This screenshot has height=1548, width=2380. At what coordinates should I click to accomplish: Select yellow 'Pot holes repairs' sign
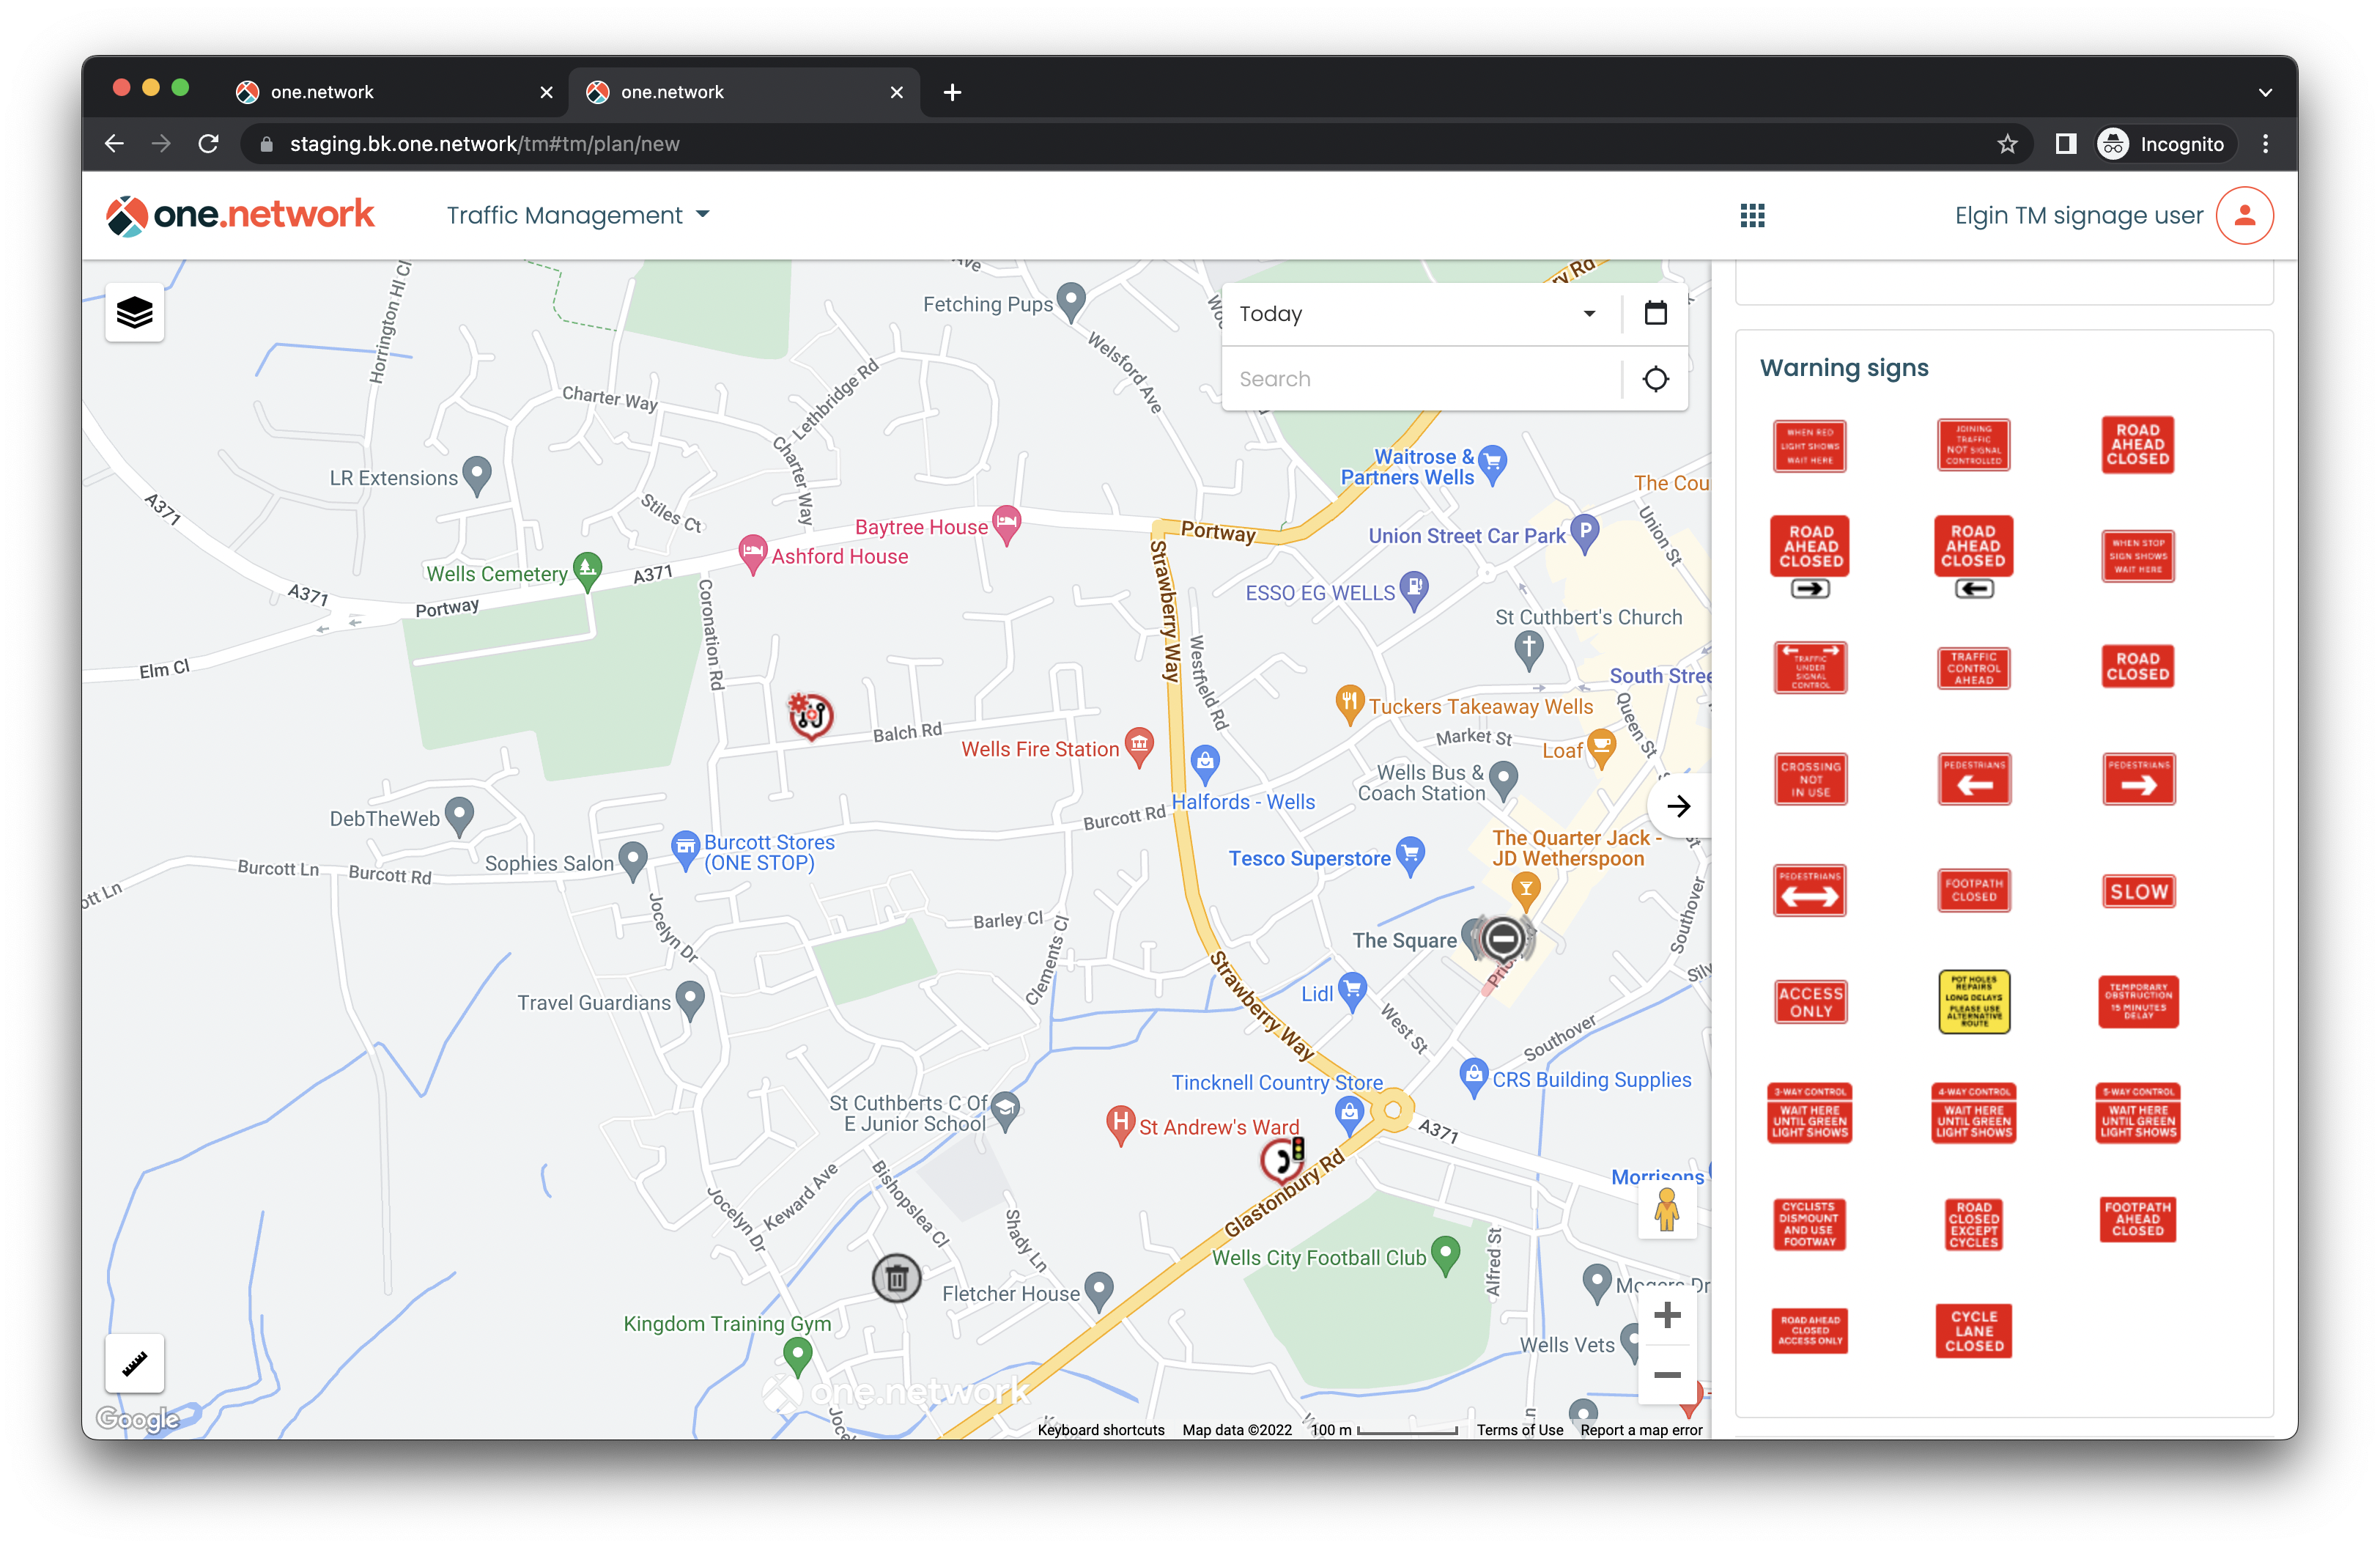pyautogui.click(x=1973, y=1002)
